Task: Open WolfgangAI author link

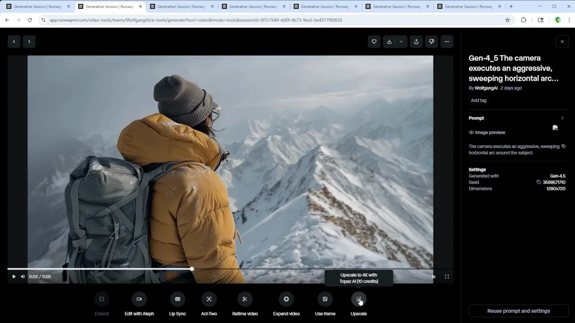Action: pos(486,88)
